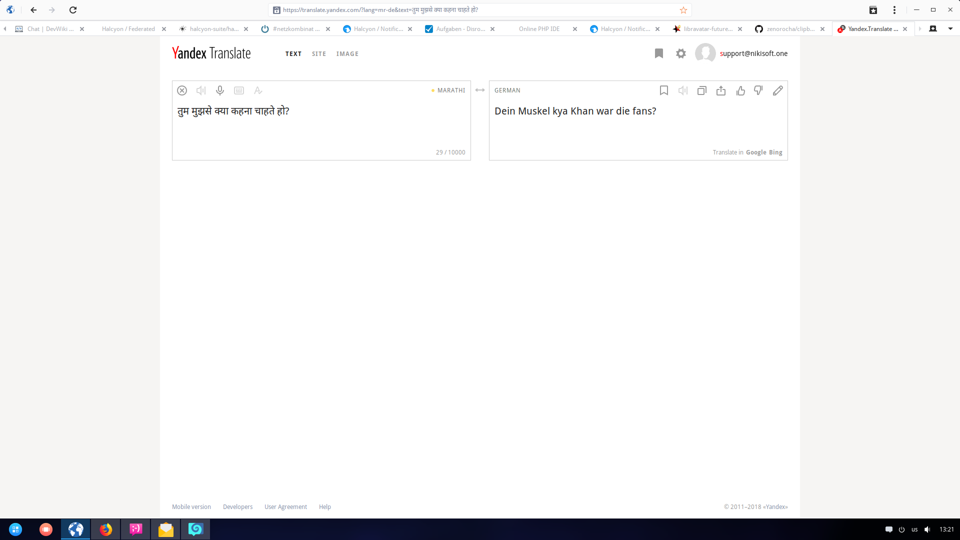Click inside the Marathi source text area
Screen dimensions: 960x540
[x=320, y=125]
